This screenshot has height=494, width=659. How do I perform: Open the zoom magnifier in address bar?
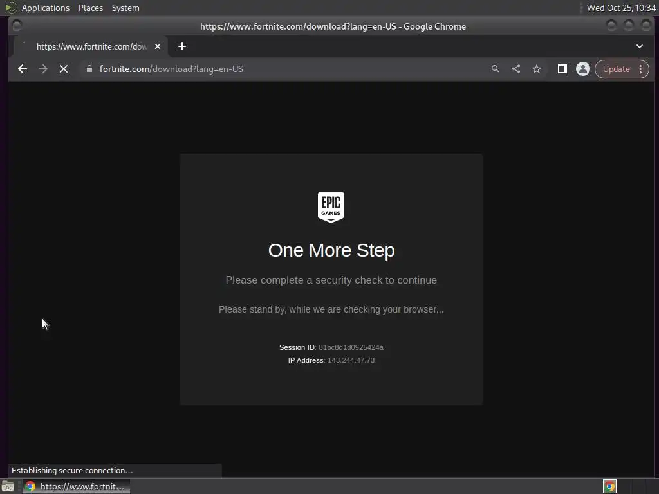tap(496, 69)
